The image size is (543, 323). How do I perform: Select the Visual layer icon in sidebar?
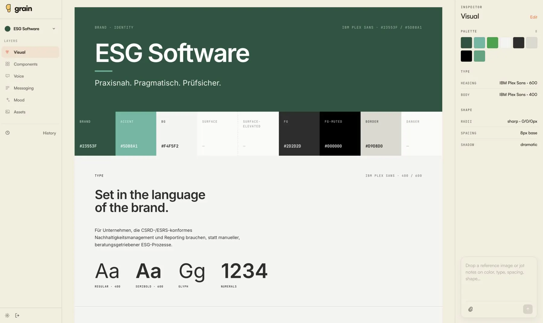pyautogui.click(x=8, y=52)
